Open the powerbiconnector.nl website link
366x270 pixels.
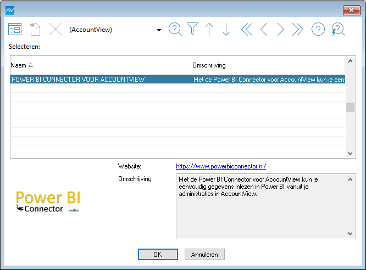pos(221,166)
